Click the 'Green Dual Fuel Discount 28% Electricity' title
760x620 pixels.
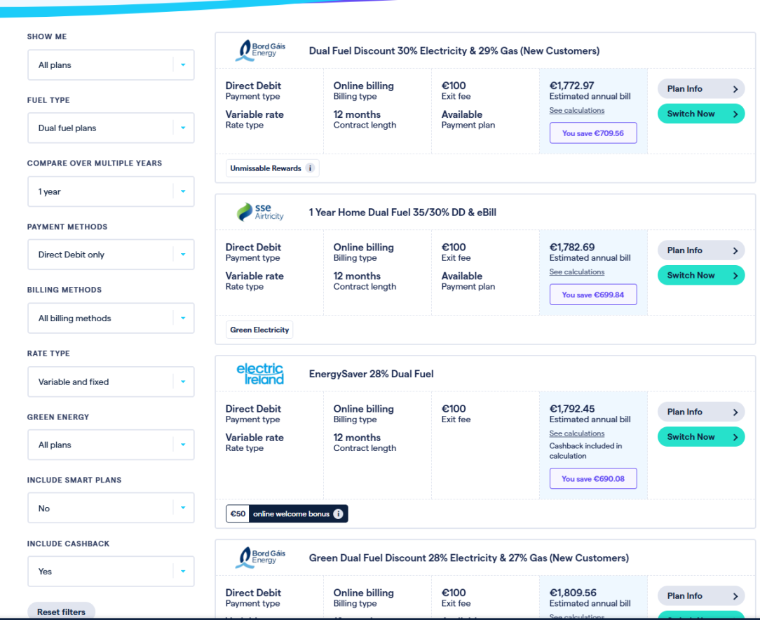click(x=469, y=558)
